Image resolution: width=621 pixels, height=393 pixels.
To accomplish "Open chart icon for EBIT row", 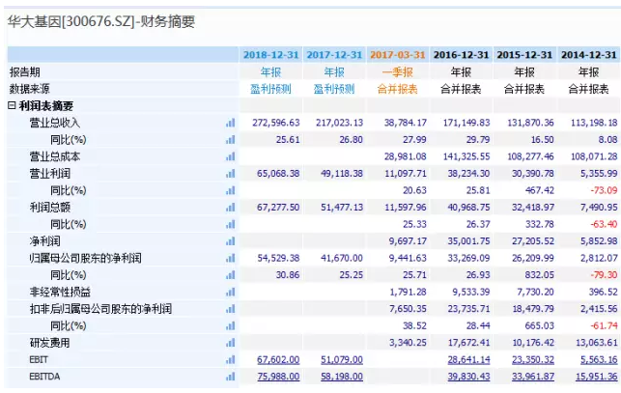I will pyautogui.click(x=230, y=359).
